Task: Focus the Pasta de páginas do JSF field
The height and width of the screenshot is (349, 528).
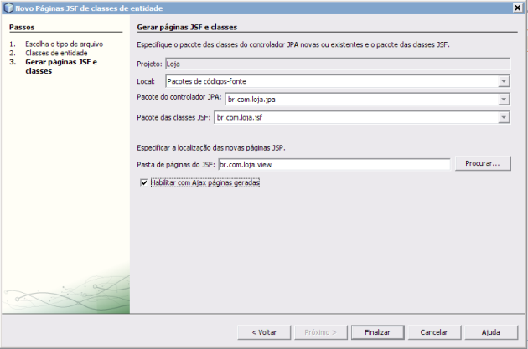Action: [x=334, y=164]
